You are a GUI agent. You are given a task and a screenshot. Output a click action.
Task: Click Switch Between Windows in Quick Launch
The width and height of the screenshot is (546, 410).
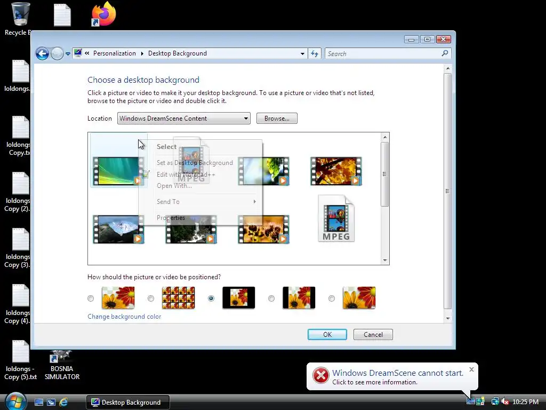click(x=51, y=403)
